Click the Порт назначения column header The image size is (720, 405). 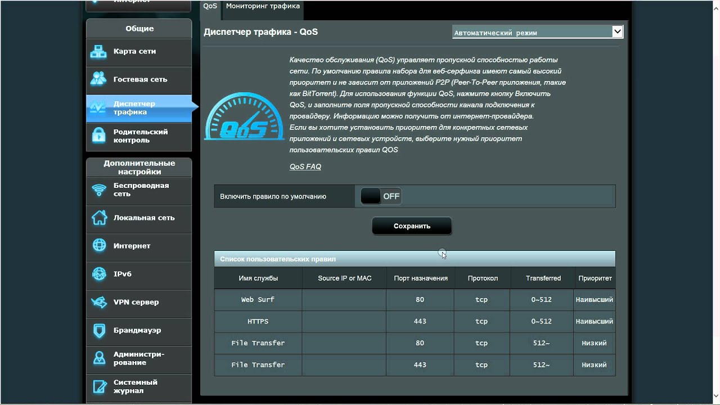pyautogui.click(x=421, y=278)
